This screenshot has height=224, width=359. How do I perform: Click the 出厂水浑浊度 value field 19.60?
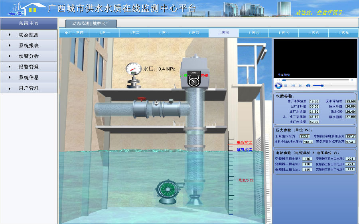(x=314, y=101)
